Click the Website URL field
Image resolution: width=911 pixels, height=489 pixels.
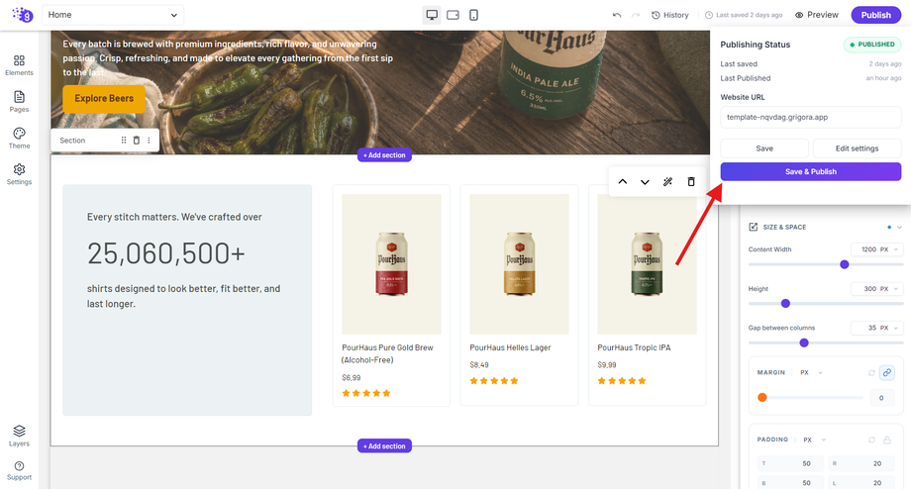point(811,118)
